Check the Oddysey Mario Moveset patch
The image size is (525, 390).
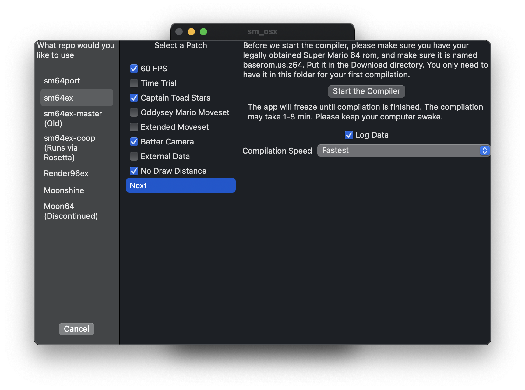point(134,112)
